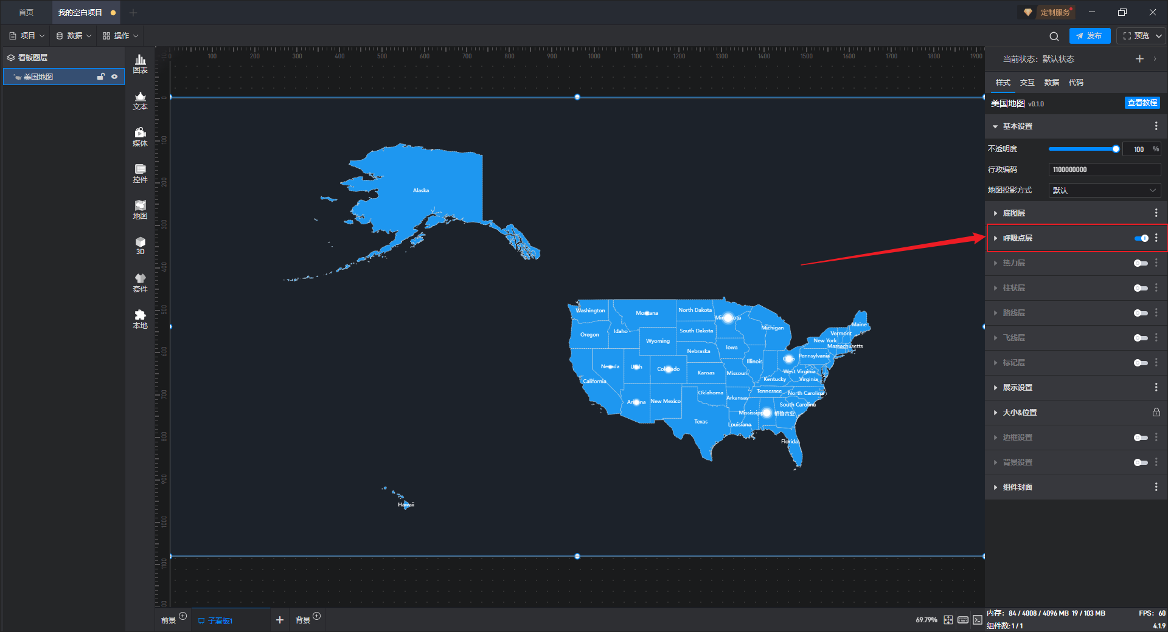
Task: Open more options for 呼吸点层
Action: [x=1156, y=238]
